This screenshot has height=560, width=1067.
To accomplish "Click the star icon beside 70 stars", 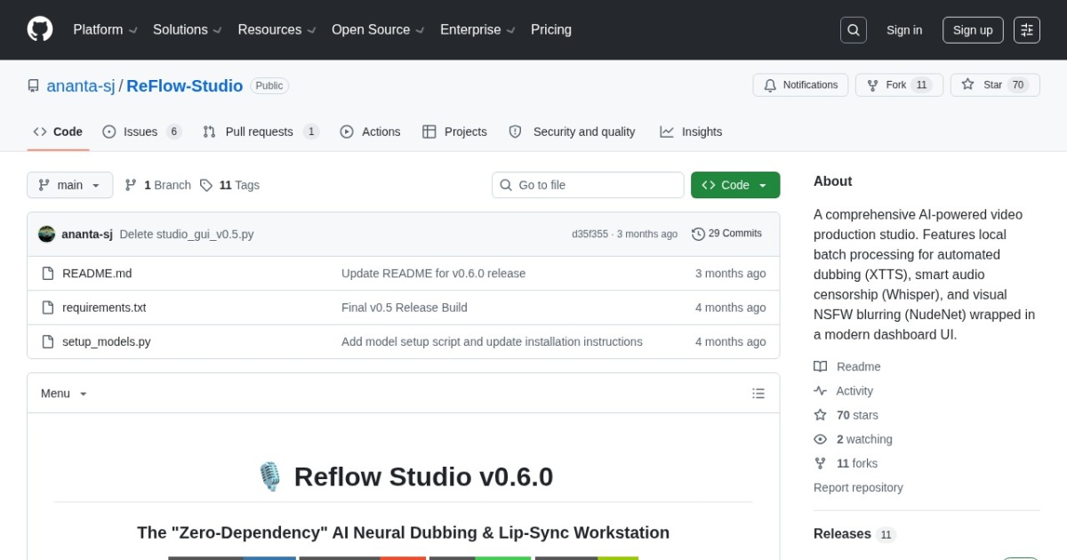I will pos(820,415).
